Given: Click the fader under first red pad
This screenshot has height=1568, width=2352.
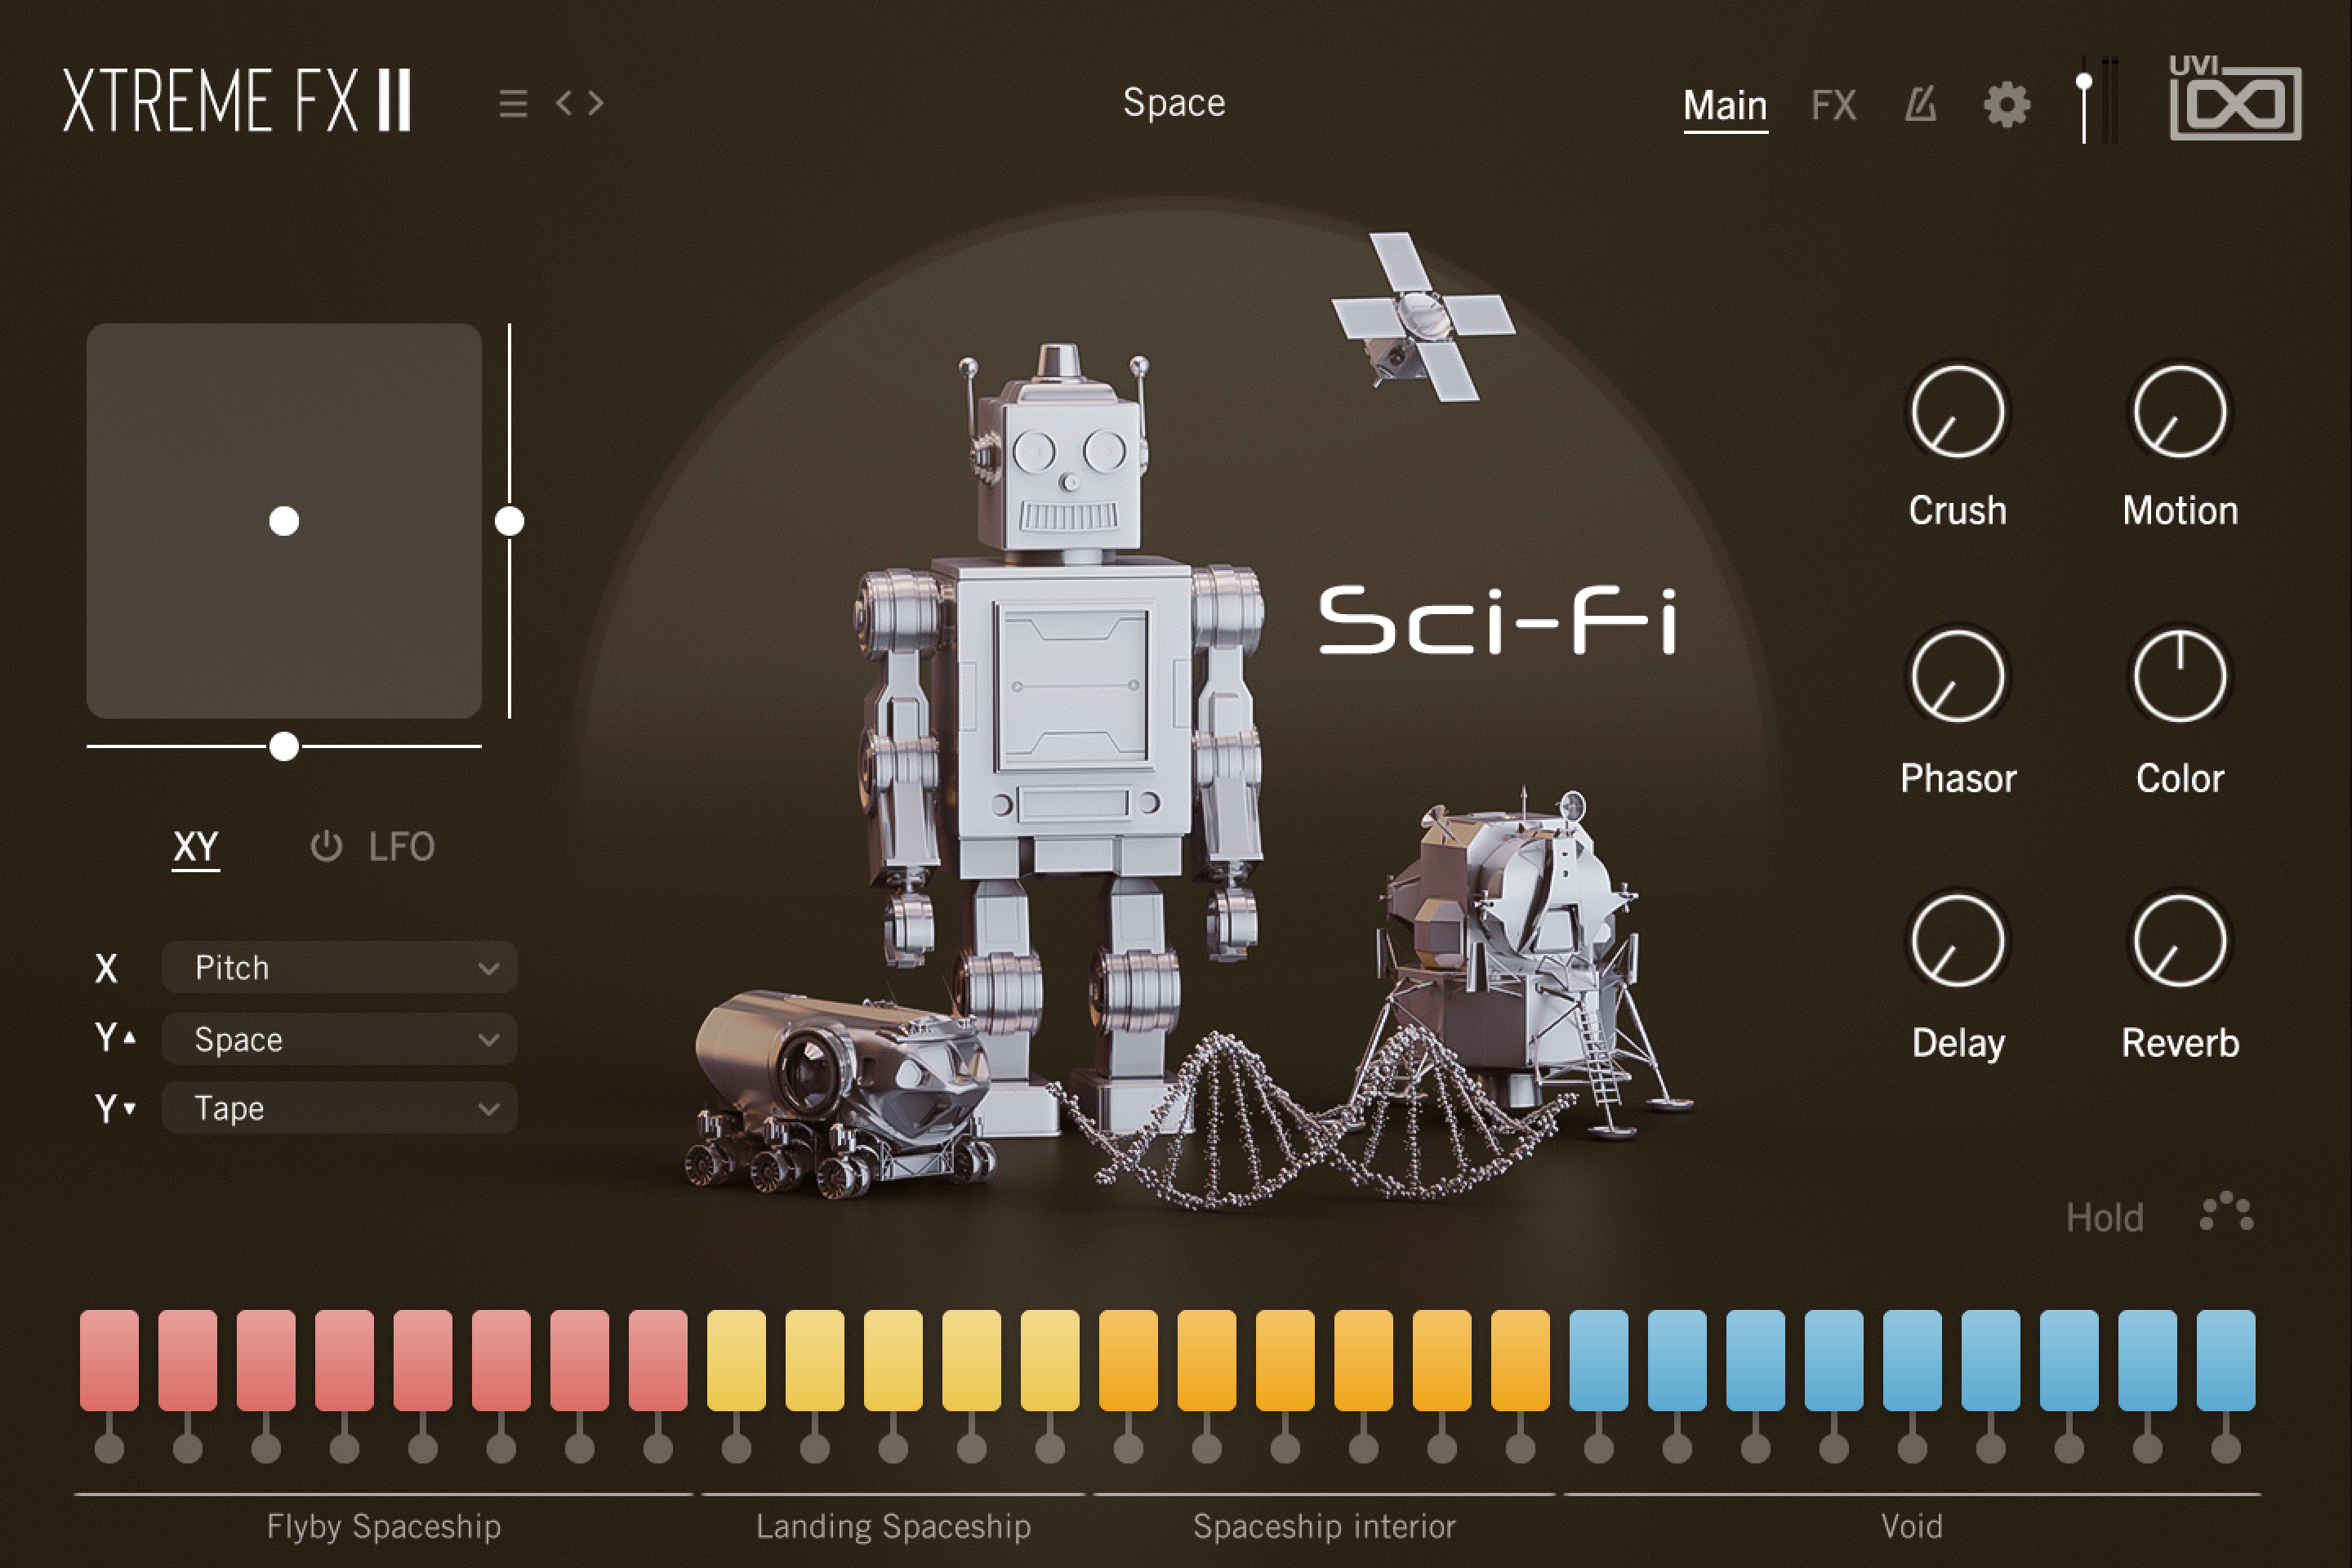Looking at the screenshot, I should (x=109, y=1447).
